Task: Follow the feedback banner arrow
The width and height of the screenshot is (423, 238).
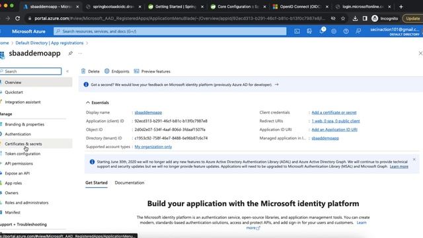Action: point(276,85)
